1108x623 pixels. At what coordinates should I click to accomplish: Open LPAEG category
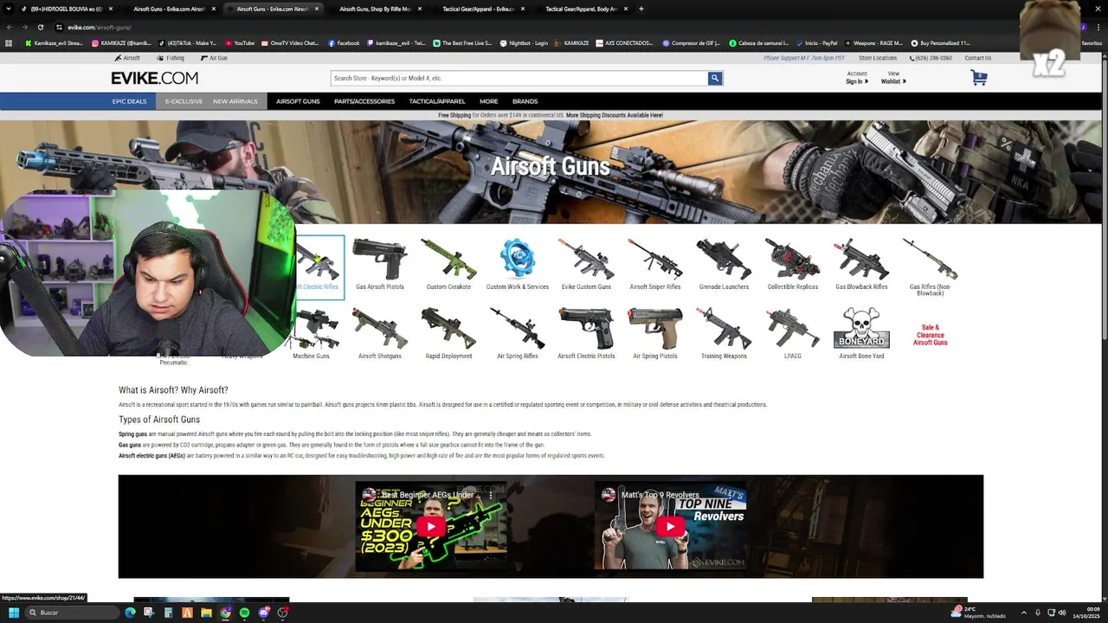[793, 333]
